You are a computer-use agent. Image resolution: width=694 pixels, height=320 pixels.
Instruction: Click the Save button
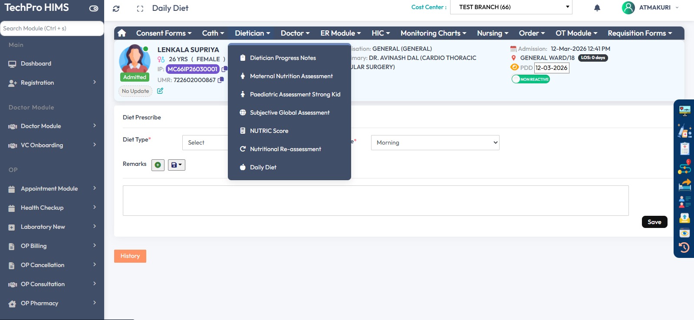click(x=654, y=222)
